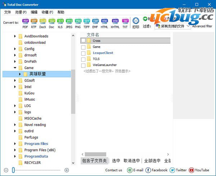This screenshot has width=216, height=176.
Task: Tick the TCLS folder checkbox
Action: (83, 60)
